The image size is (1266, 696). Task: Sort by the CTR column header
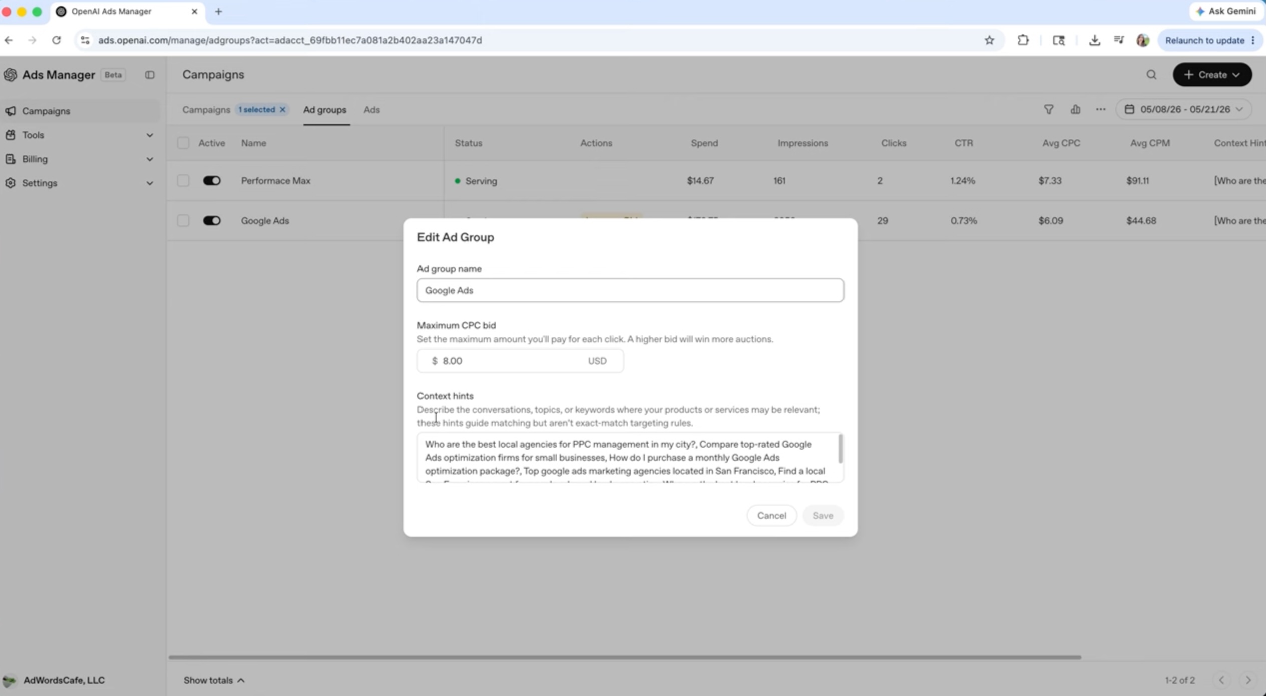point(964,143)
